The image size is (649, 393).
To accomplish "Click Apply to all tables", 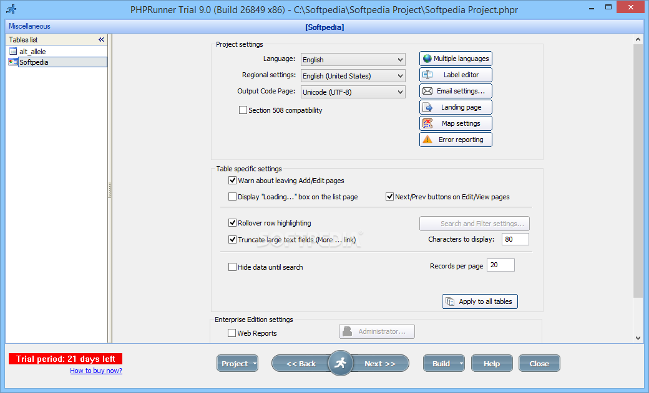I will (480, 301).
